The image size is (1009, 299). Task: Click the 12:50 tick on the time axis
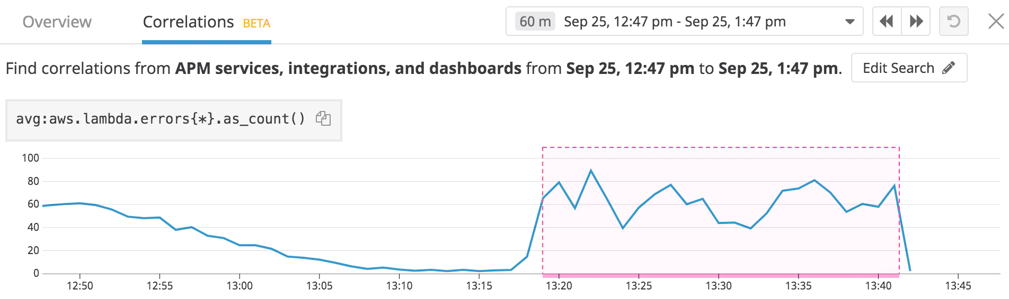[80, 286]
